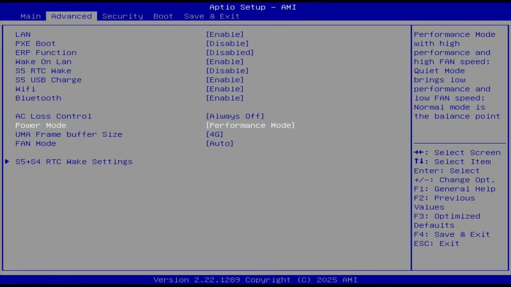Change FAN Mode [Auto] value
Image resolution: width=511 pixels, height=287 pixels.
coord(220,143)
